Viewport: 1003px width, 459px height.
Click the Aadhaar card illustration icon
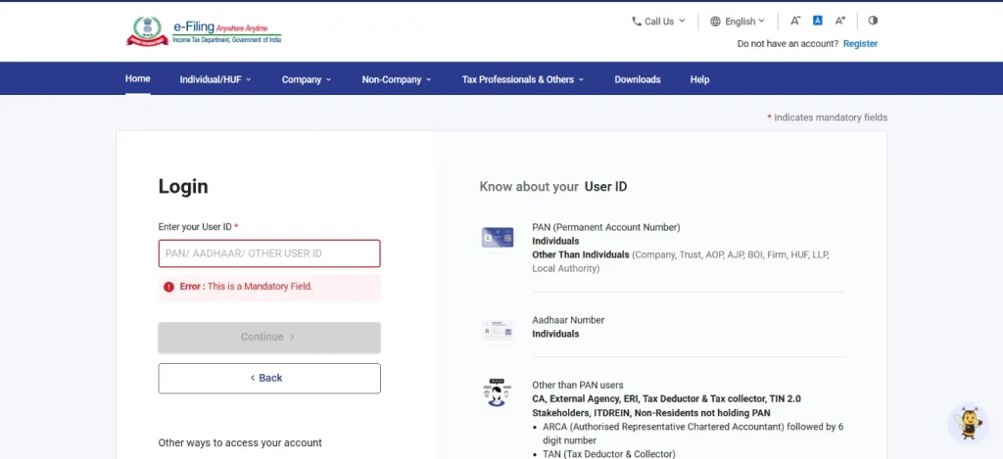point(498,330)
